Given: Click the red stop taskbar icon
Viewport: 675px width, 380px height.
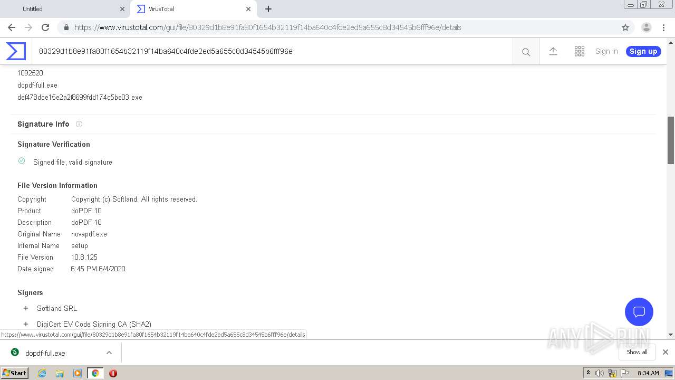Looking at the screenshot, I should click(113, 373).
